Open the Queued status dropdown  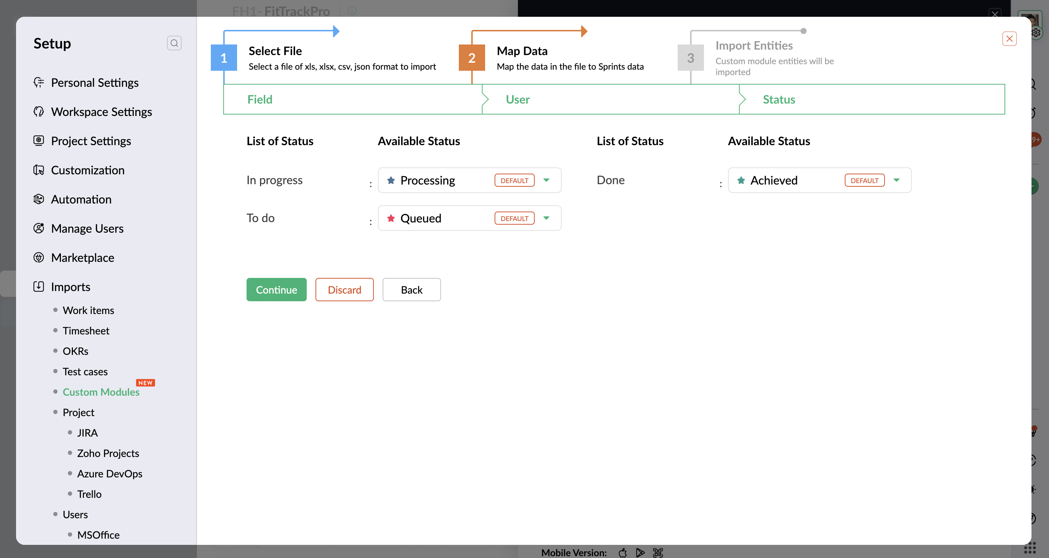tap(546, 218)
